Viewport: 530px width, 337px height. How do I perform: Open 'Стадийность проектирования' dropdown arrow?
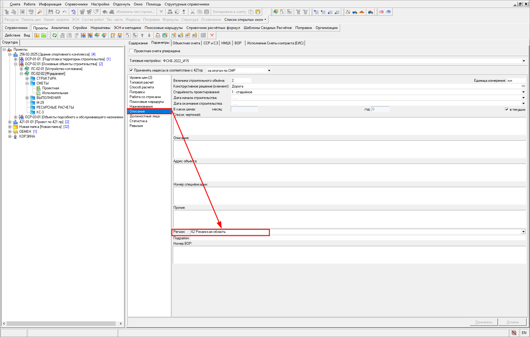(523, 92)
